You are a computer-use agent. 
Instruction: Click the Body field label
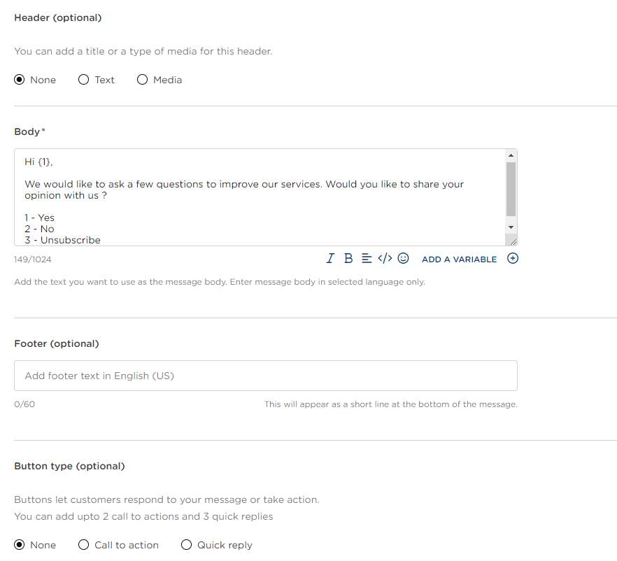(28, 132)
